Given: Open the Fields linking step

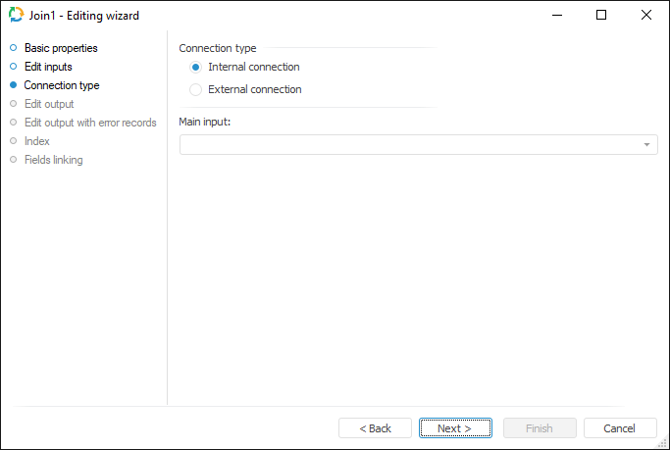Looking at the screenshot, I should (x=53, y=160).
